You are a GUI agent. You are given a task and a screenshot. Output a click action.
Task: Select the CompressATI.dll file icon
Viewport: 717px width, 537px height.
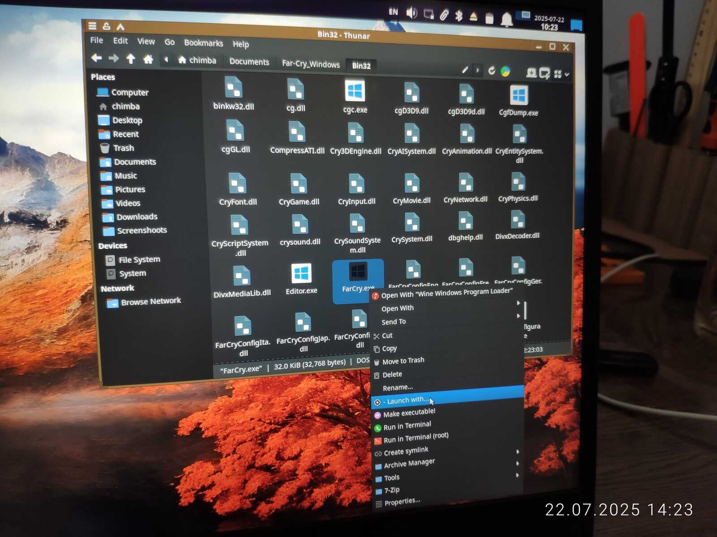pyautogui.click(x=297, y=132)
